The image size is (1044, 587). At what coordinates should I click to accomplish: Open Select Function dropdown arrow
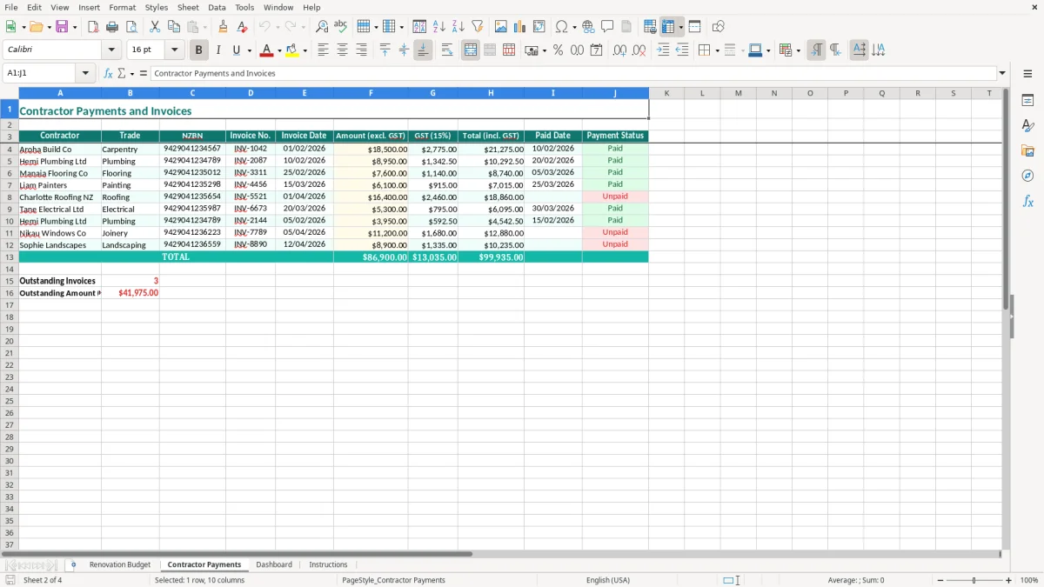pos(131,73)
